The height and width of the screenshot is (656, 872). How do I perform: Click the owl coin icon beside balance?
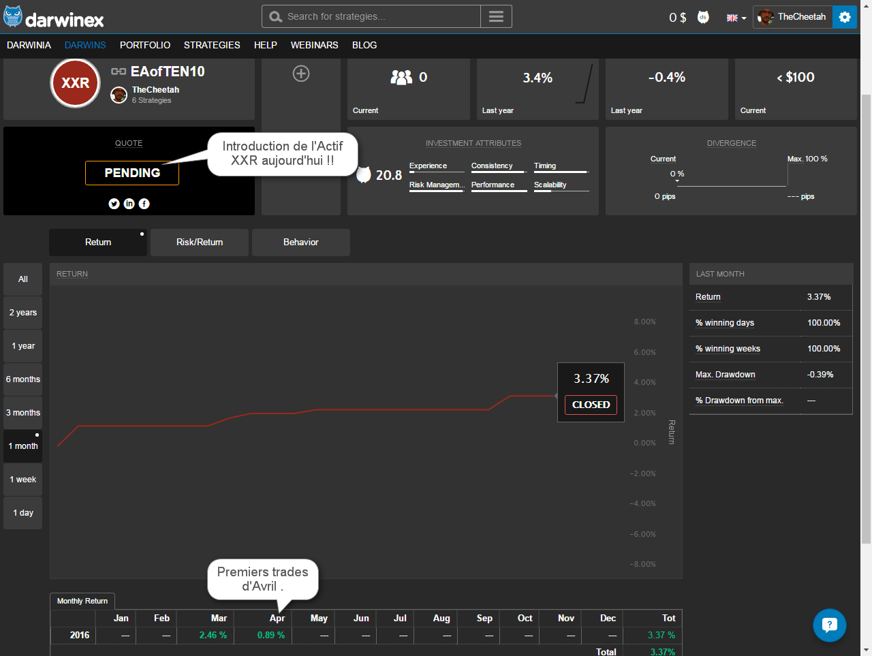pos(703,17)
